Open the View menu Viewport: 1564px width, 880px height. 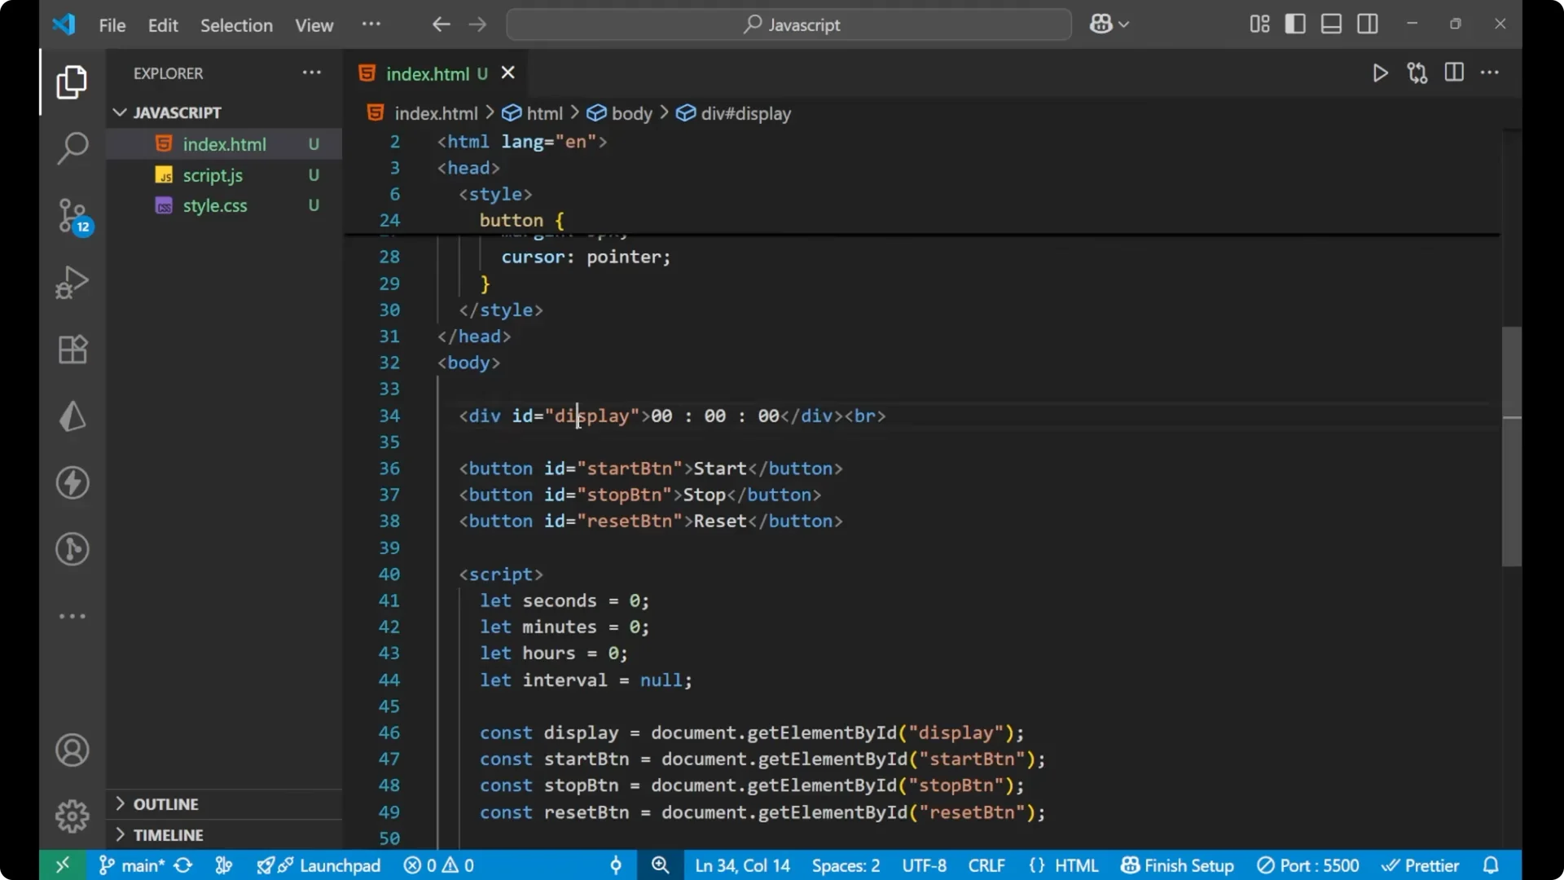[314, 25]
